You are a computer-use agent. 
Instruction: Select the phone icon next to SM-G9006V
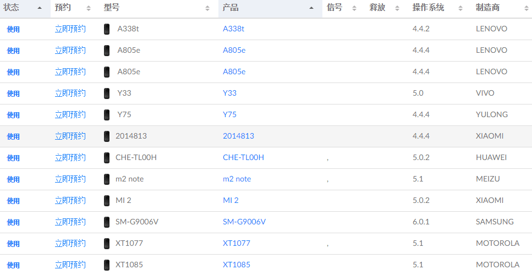[107, 222]
